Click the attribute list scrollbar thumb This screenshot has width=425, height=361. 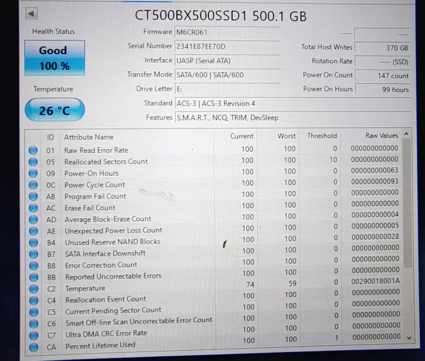tap(407, 203)
